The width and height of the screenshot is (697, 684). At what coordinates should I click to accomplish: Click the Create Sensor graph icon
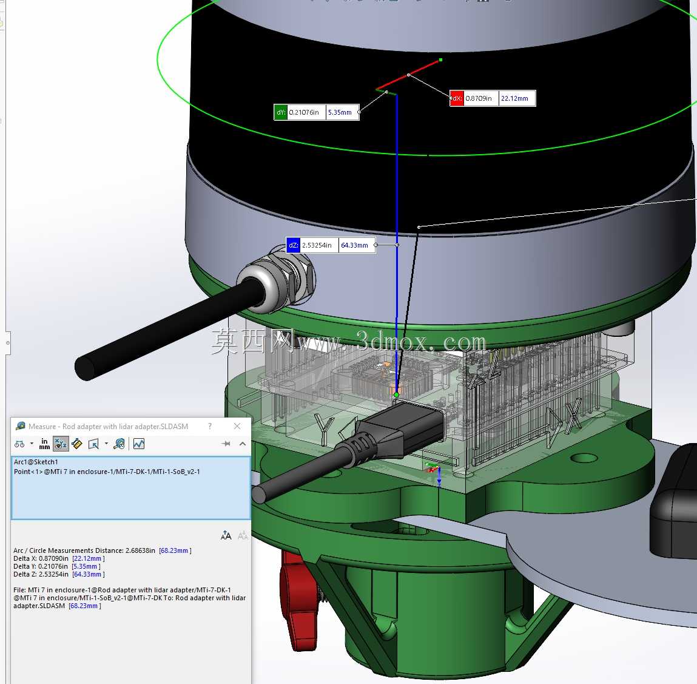point(139,444)
